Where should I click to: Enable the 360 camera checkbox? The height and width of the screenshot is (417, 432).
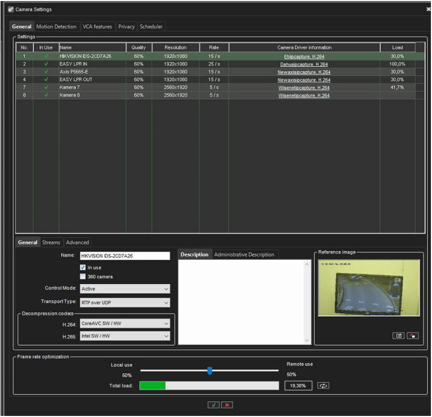(83, 276)
